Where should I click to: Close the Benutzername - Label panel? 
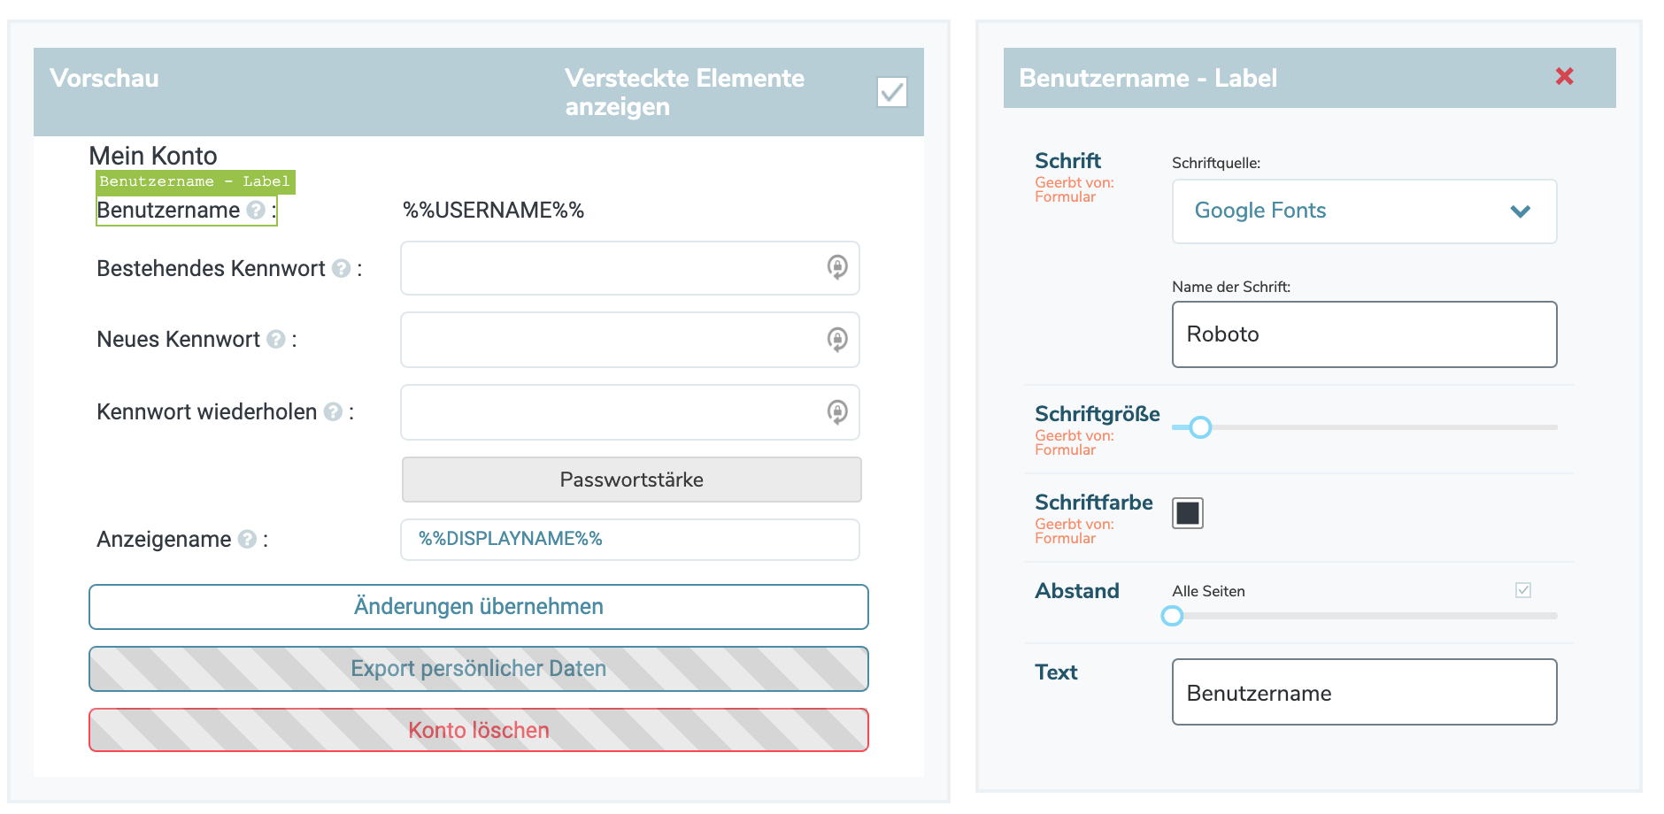click(1564, 77)
